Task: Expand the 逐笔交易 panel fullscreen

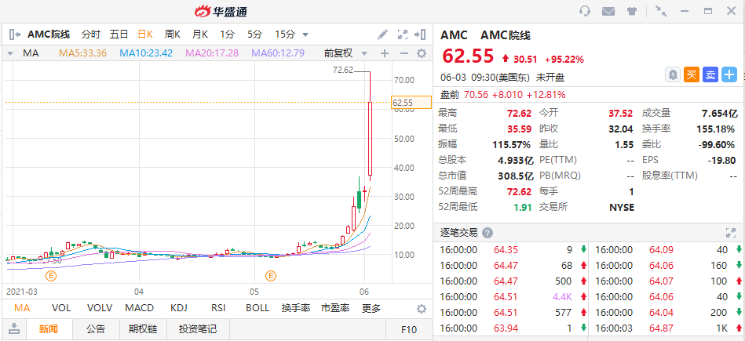Action: (731, 233)
